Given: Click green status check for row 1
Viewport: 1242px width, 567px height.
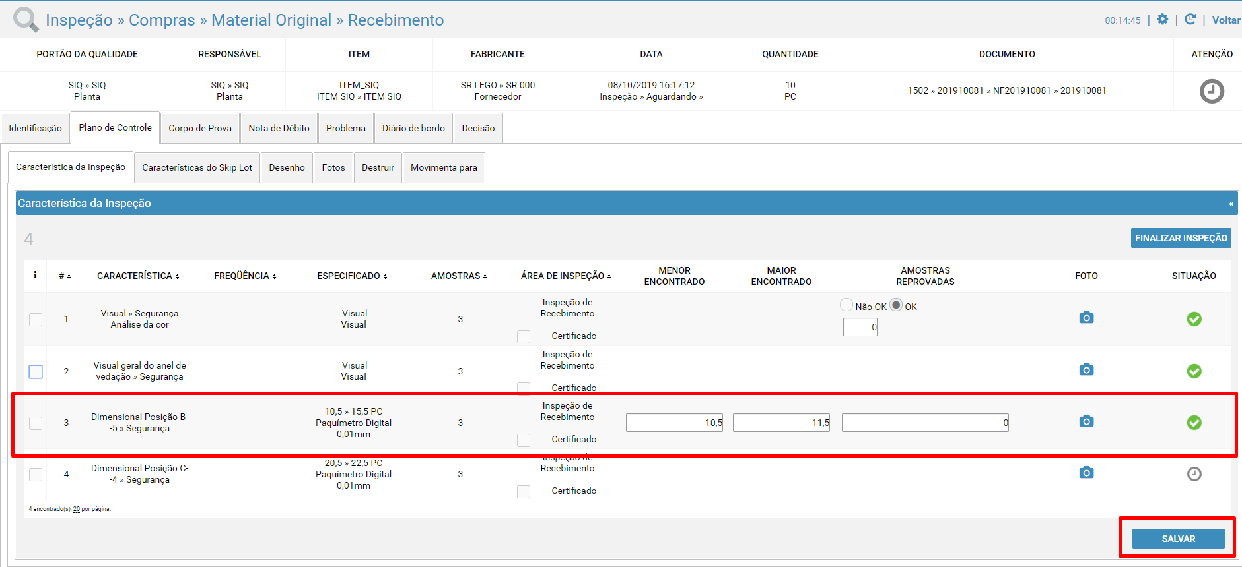Looking at the screenshot, I should pos(1194,319).
